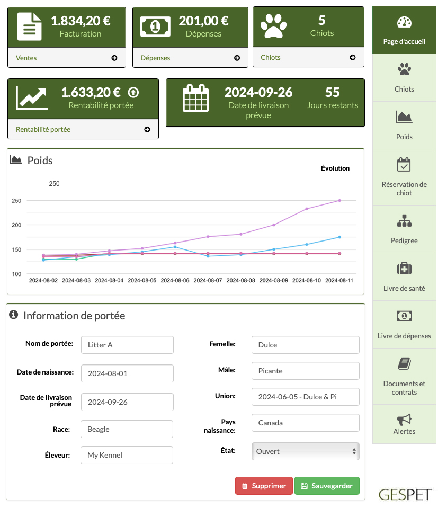Go to the Chiots menu label in the sidebar
This screenshot has height=508, width=438.
click(404, 89)
